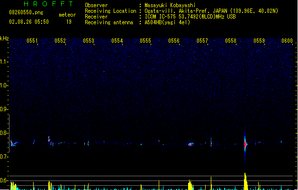Click the 1.0 kHz axis label
The image size is (298, 190).
(x=4, y=85)
